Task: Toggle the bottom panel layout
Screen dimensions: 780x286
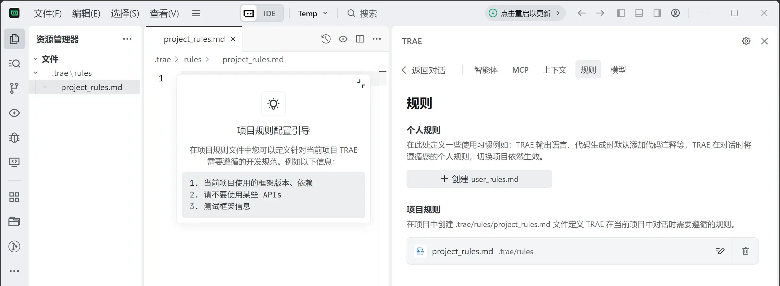Action: (x=639, y=13)
